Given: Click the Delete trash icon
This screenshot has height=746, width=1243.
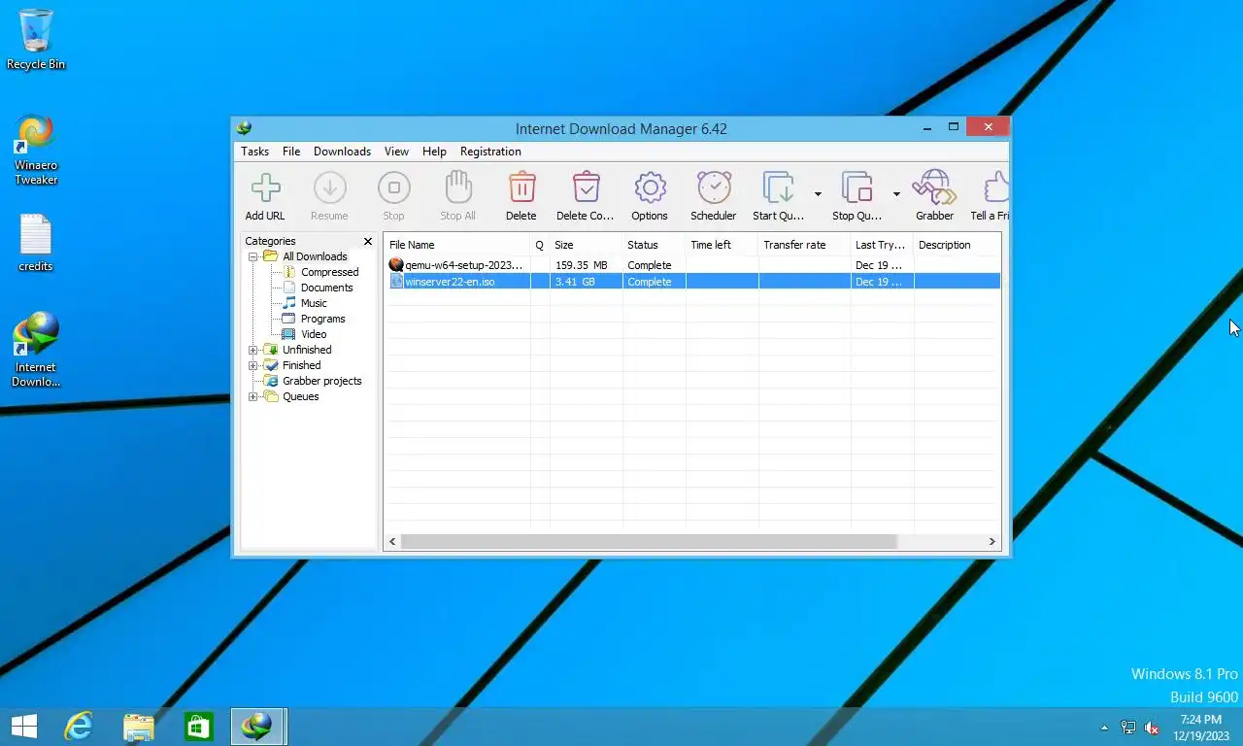Looking at the screenshot, I should (521, 187).
